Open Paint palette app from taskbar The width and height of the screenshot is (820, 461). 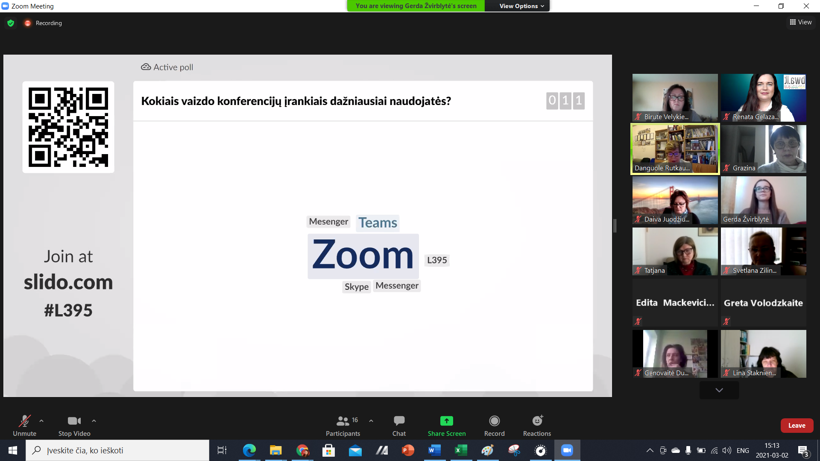[487, 450]
